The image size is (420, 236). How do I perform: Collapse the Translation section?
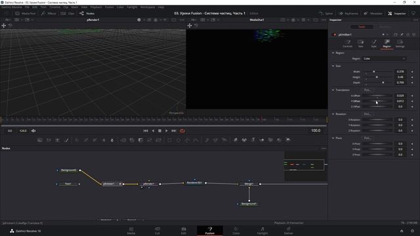tap(333, 90)
